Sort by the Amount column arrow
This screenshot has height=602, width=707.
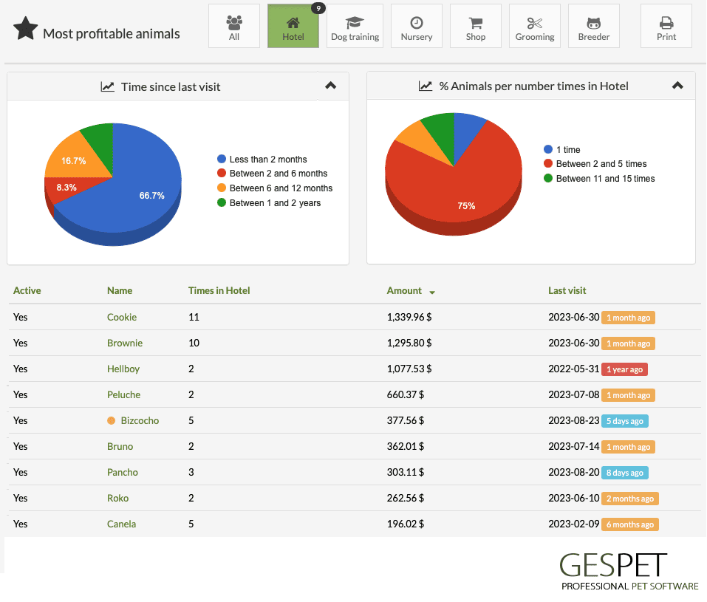[432, 293]
